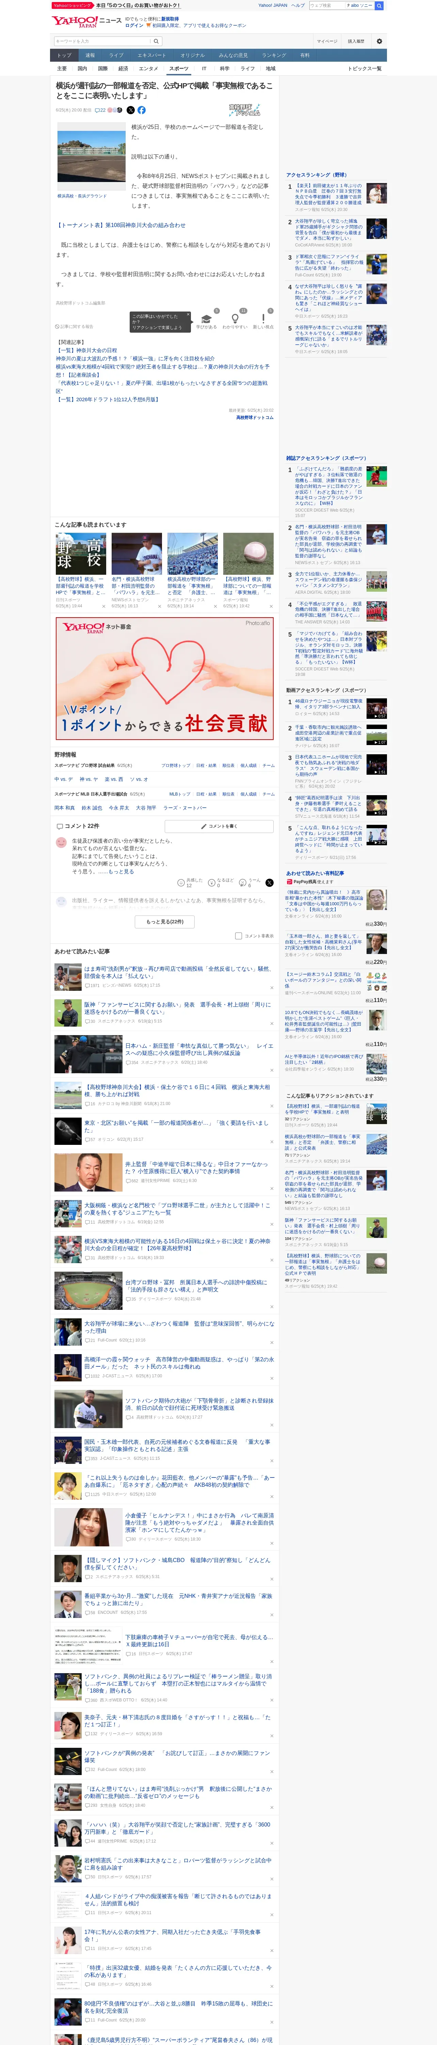This screenshot has height=2045, width=437.
Task: Click もっと見る(22件) comments button
Action: click(165, 922)
